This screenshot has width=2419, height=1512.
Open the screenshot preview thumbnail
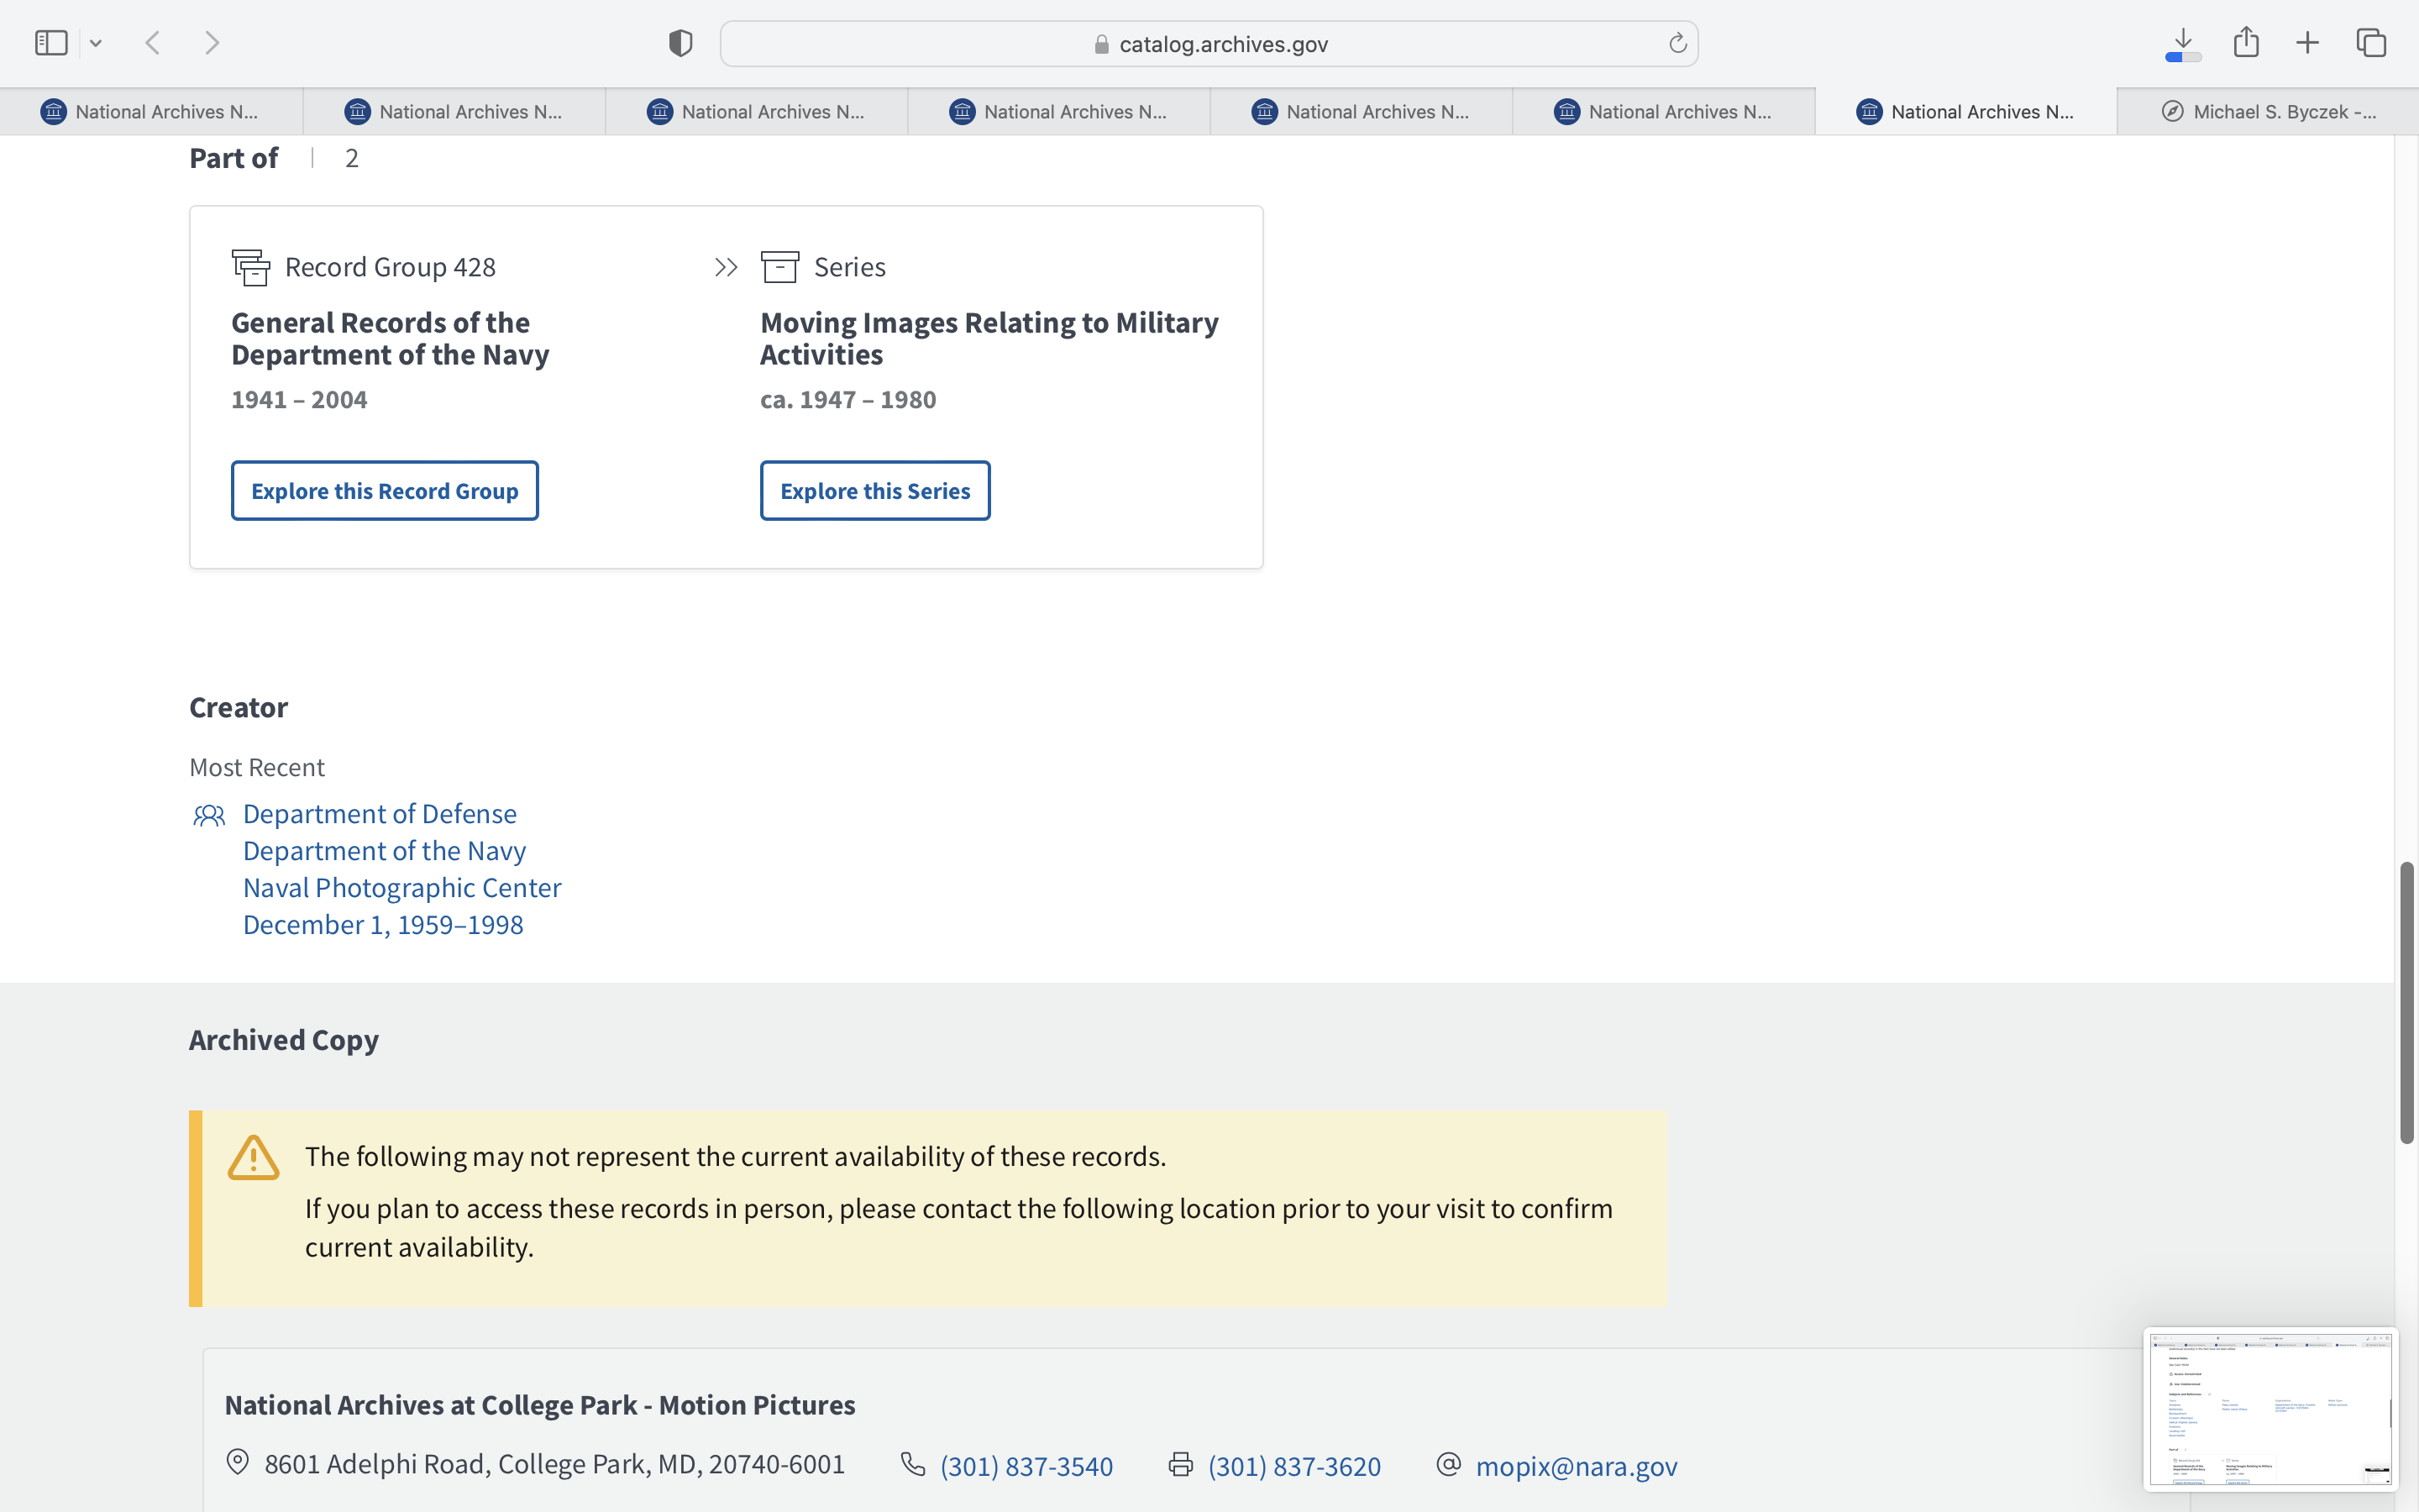click(2269, 1408)
